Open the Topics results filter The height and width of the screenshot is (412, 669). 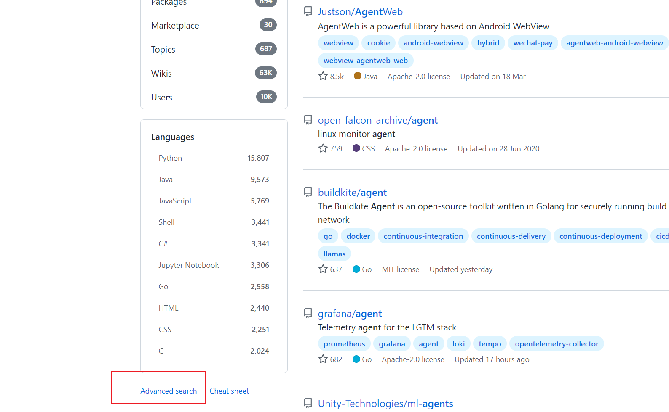(214, 49)
